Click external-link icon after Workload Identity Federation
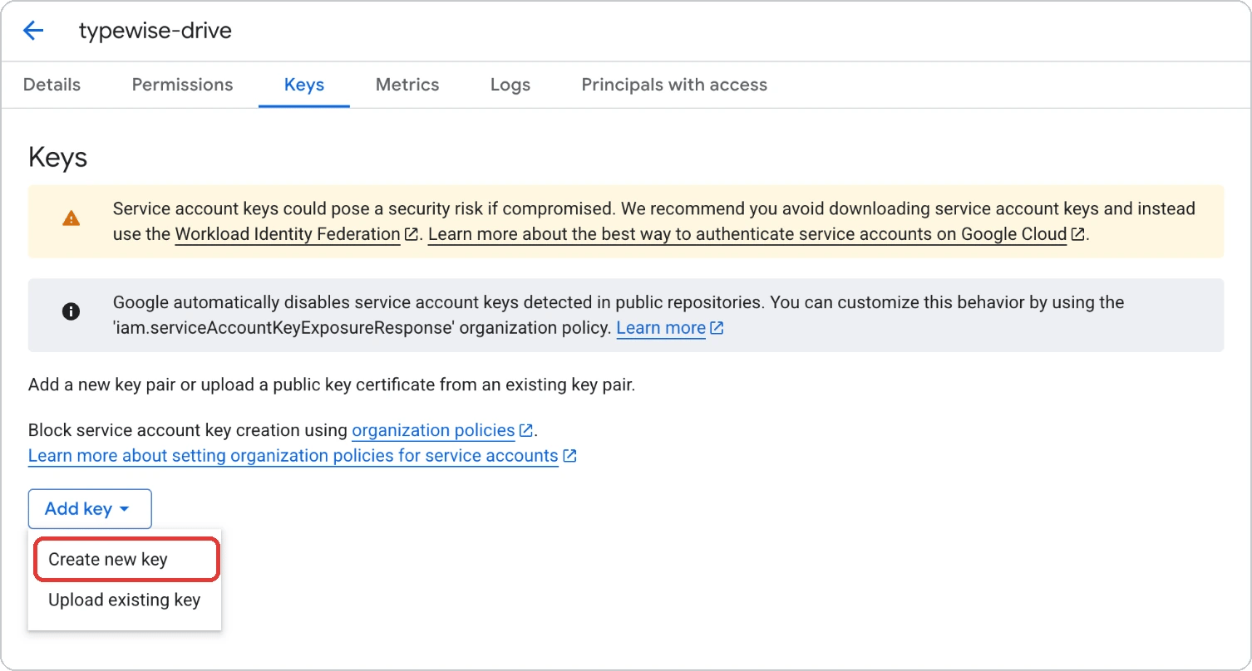The image size is (1252, 671). point(411,234)
